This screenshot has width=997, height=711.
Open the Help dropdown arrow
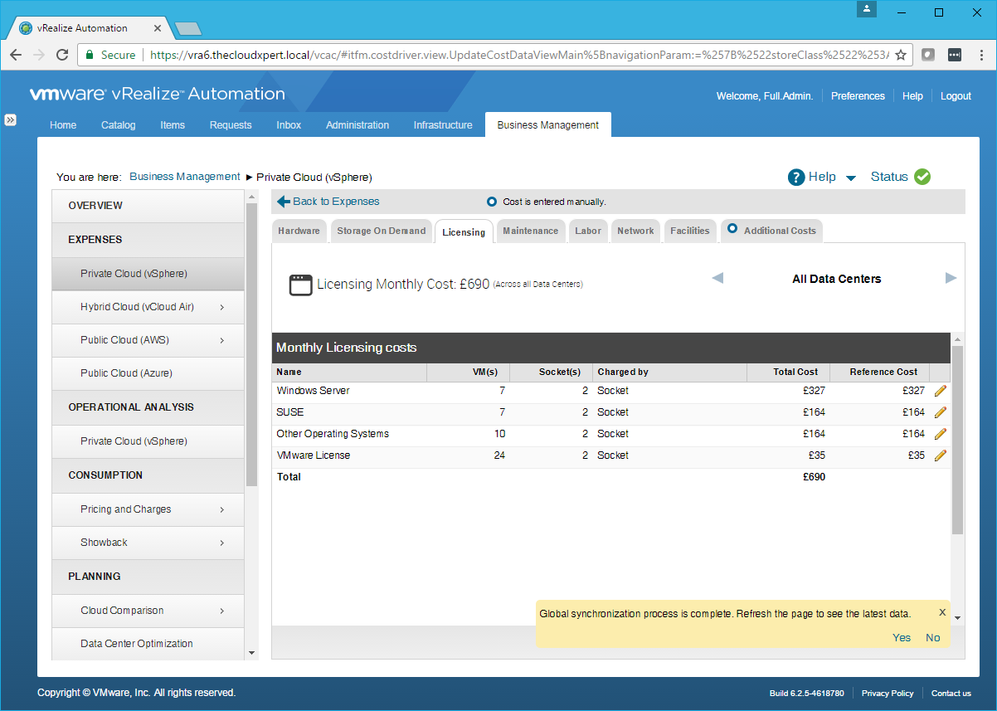coord(850,178)
